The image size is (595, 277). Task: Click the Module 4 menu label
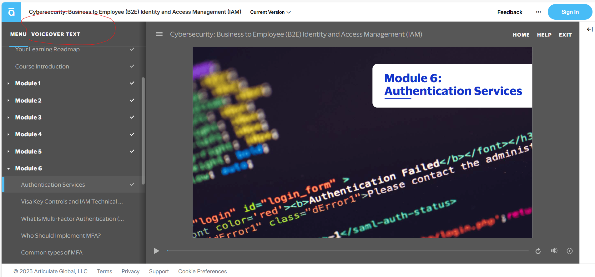point(28,134)
